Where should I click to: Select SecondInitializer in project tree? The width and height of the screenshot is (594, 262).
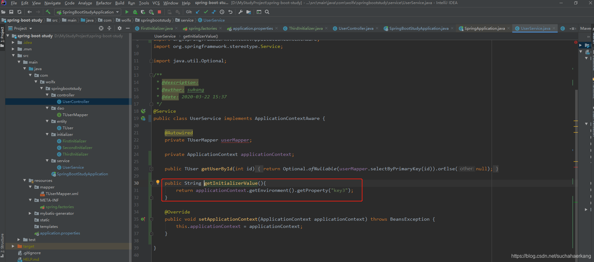coord(77,147)
